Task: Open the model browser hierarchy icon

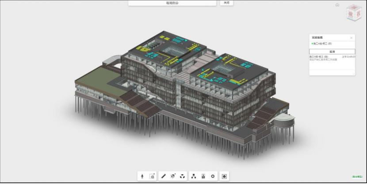Action: 194,177
